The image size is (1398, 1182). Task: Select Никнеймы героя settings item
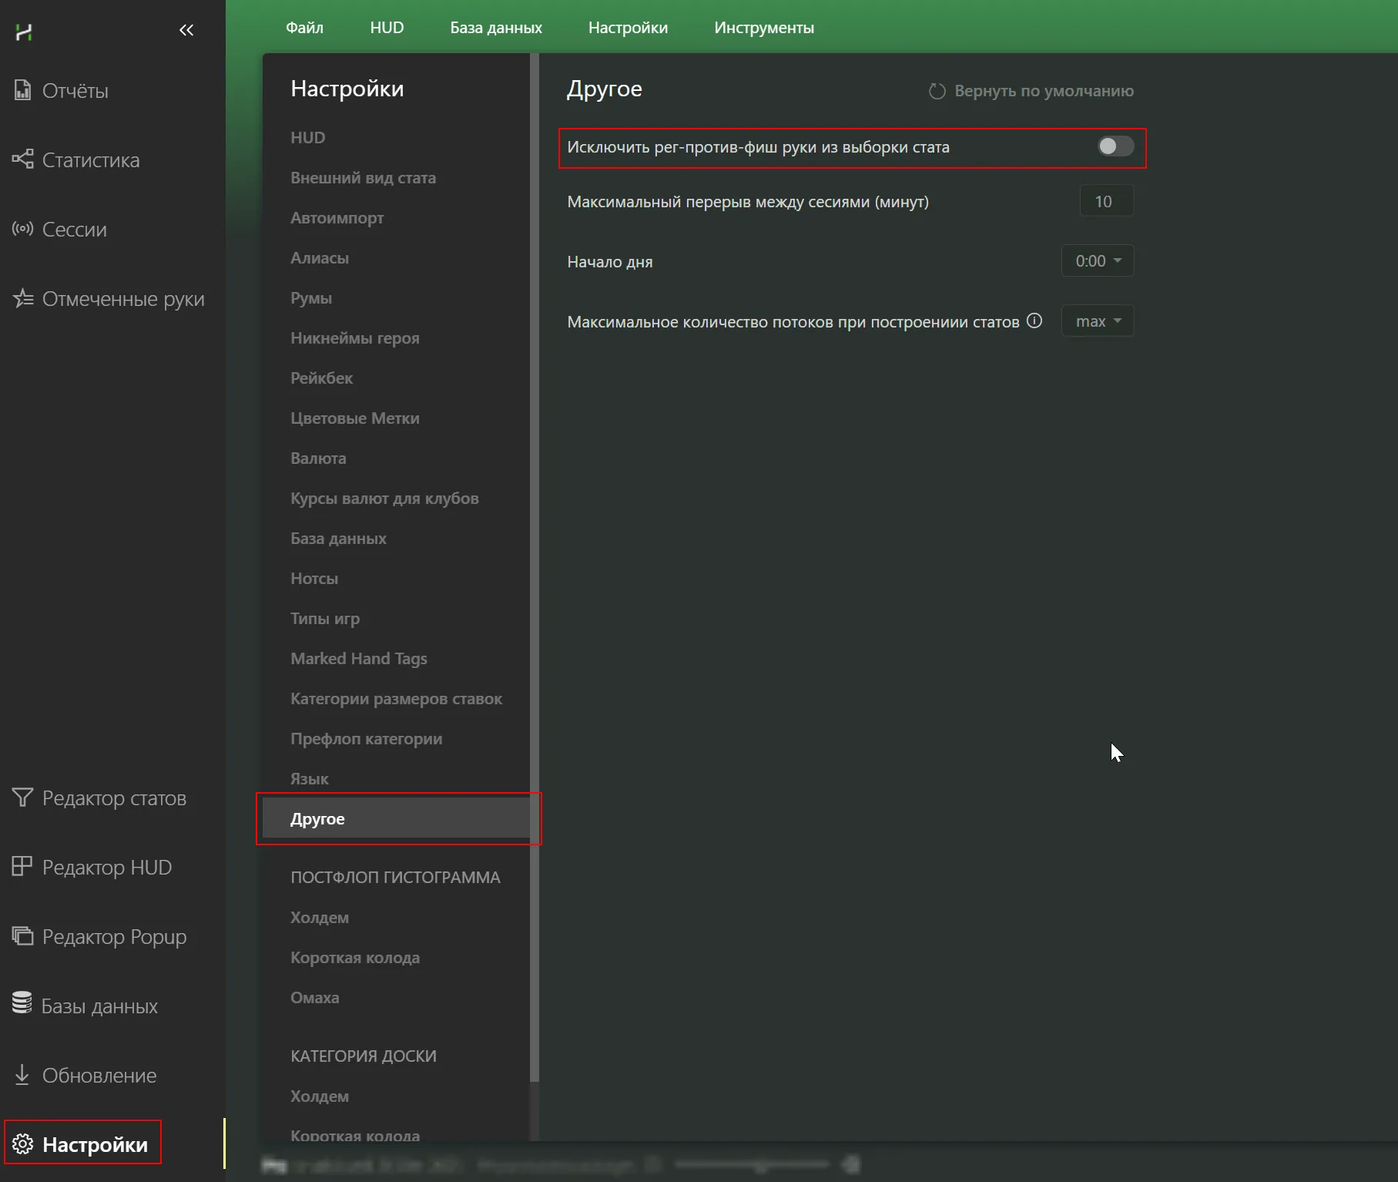click(354, 337)
